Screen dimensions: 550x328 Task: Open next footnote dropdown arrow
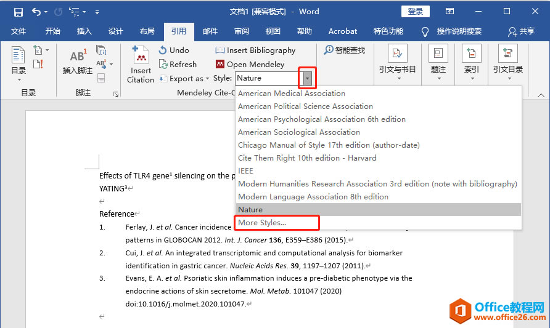(x=111, y=65)
